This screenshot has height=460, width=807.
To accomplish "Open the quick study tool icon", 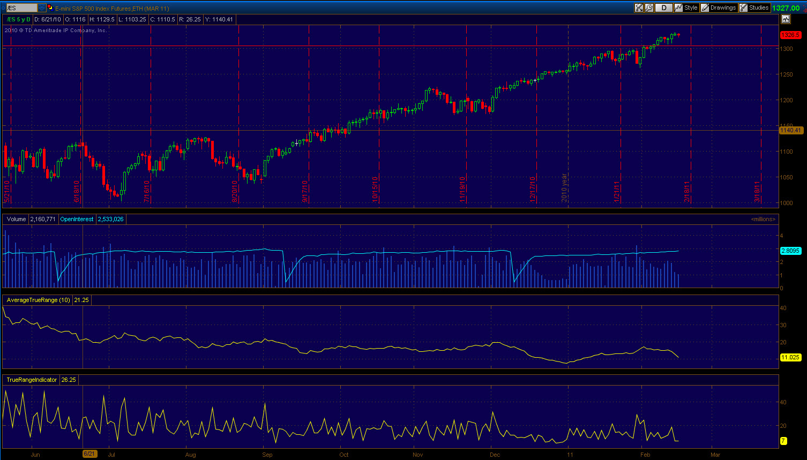I will click(x=639, y=7).
